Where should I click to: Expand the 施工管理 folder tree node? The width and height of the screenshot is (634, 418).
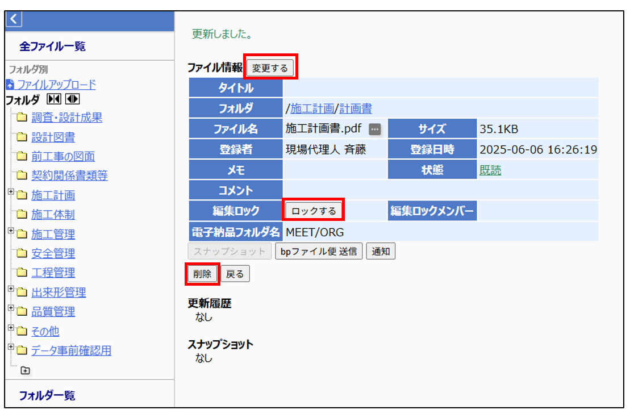pos(11,231)
